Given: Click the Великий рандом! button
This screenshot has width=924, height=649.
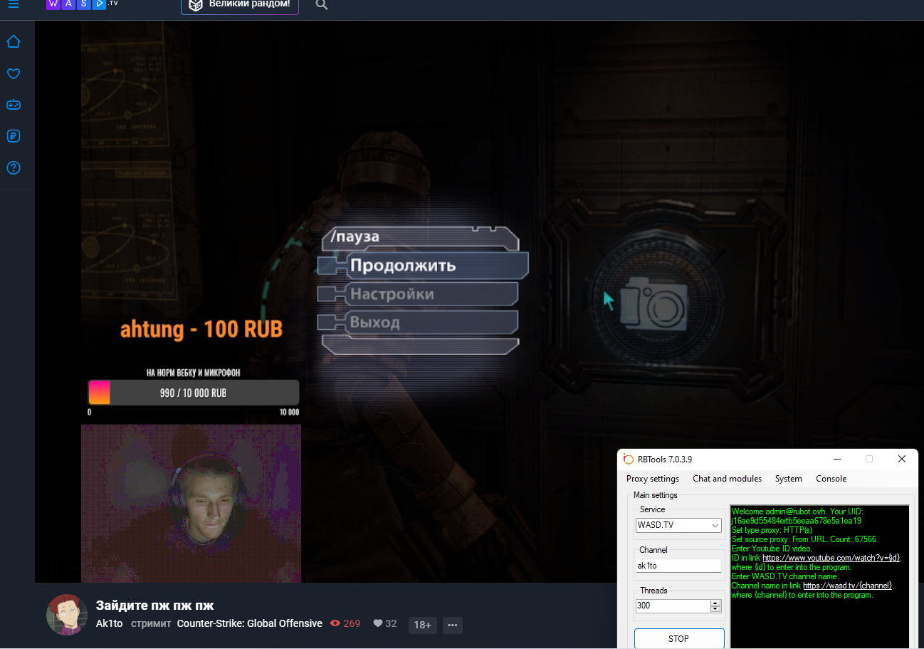Looking at the screenshot, I should 240,5.
